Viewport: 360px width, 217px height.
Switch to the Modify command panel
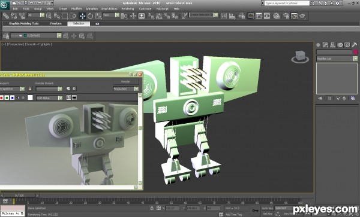pyautogui.click(x=325, y=45)
